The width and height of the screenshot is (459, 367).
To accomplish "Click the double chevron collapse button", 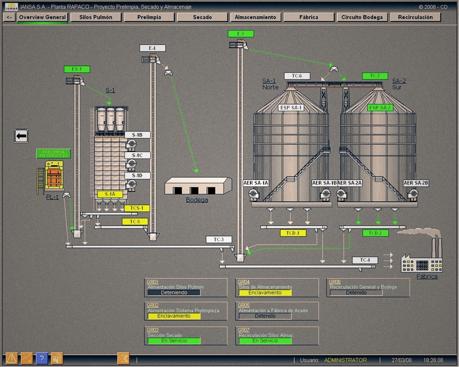I will [x=123, y=358].
